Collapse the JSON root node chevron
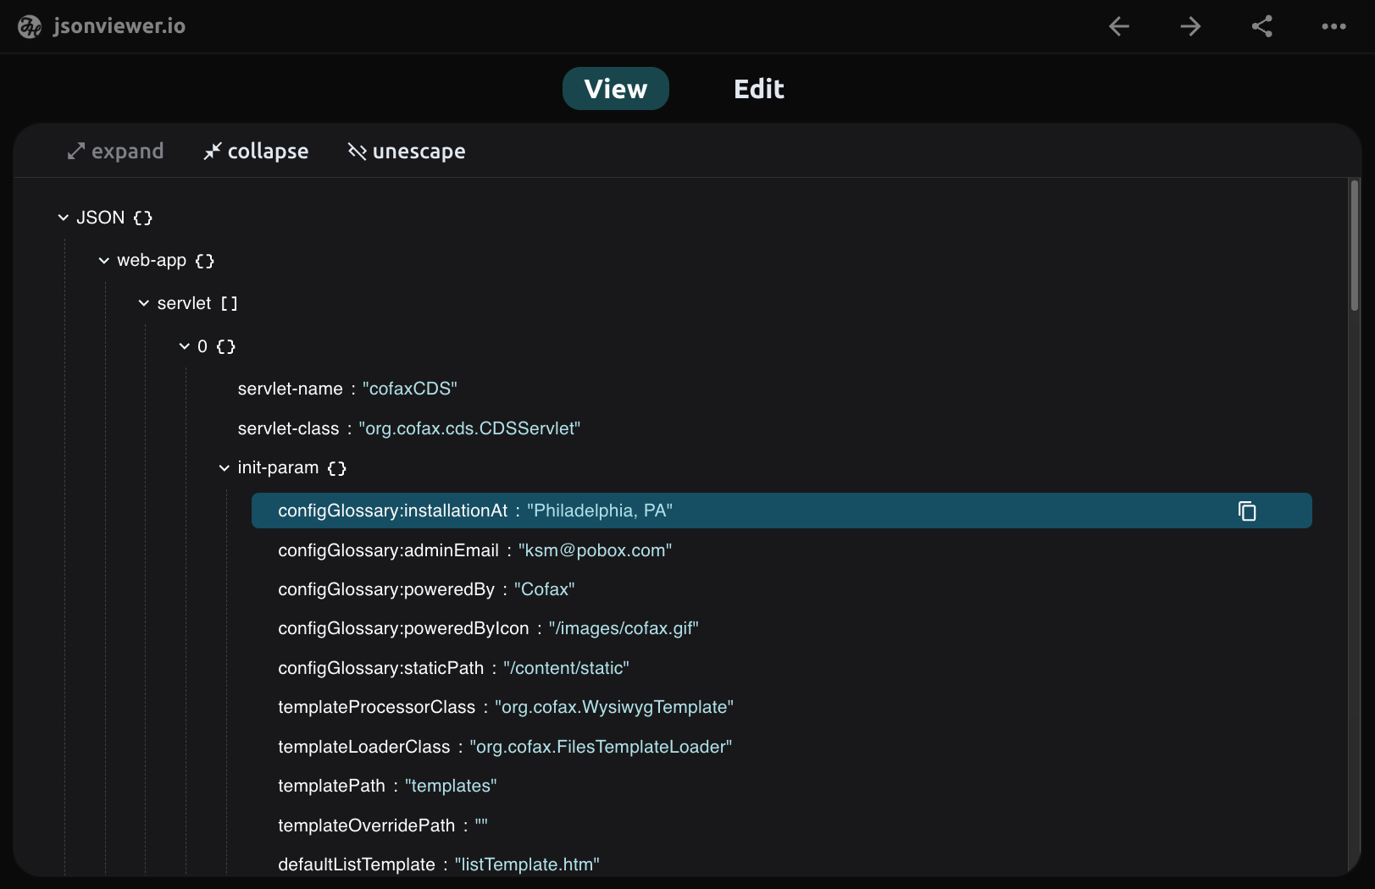 click(x=63, y=218)
